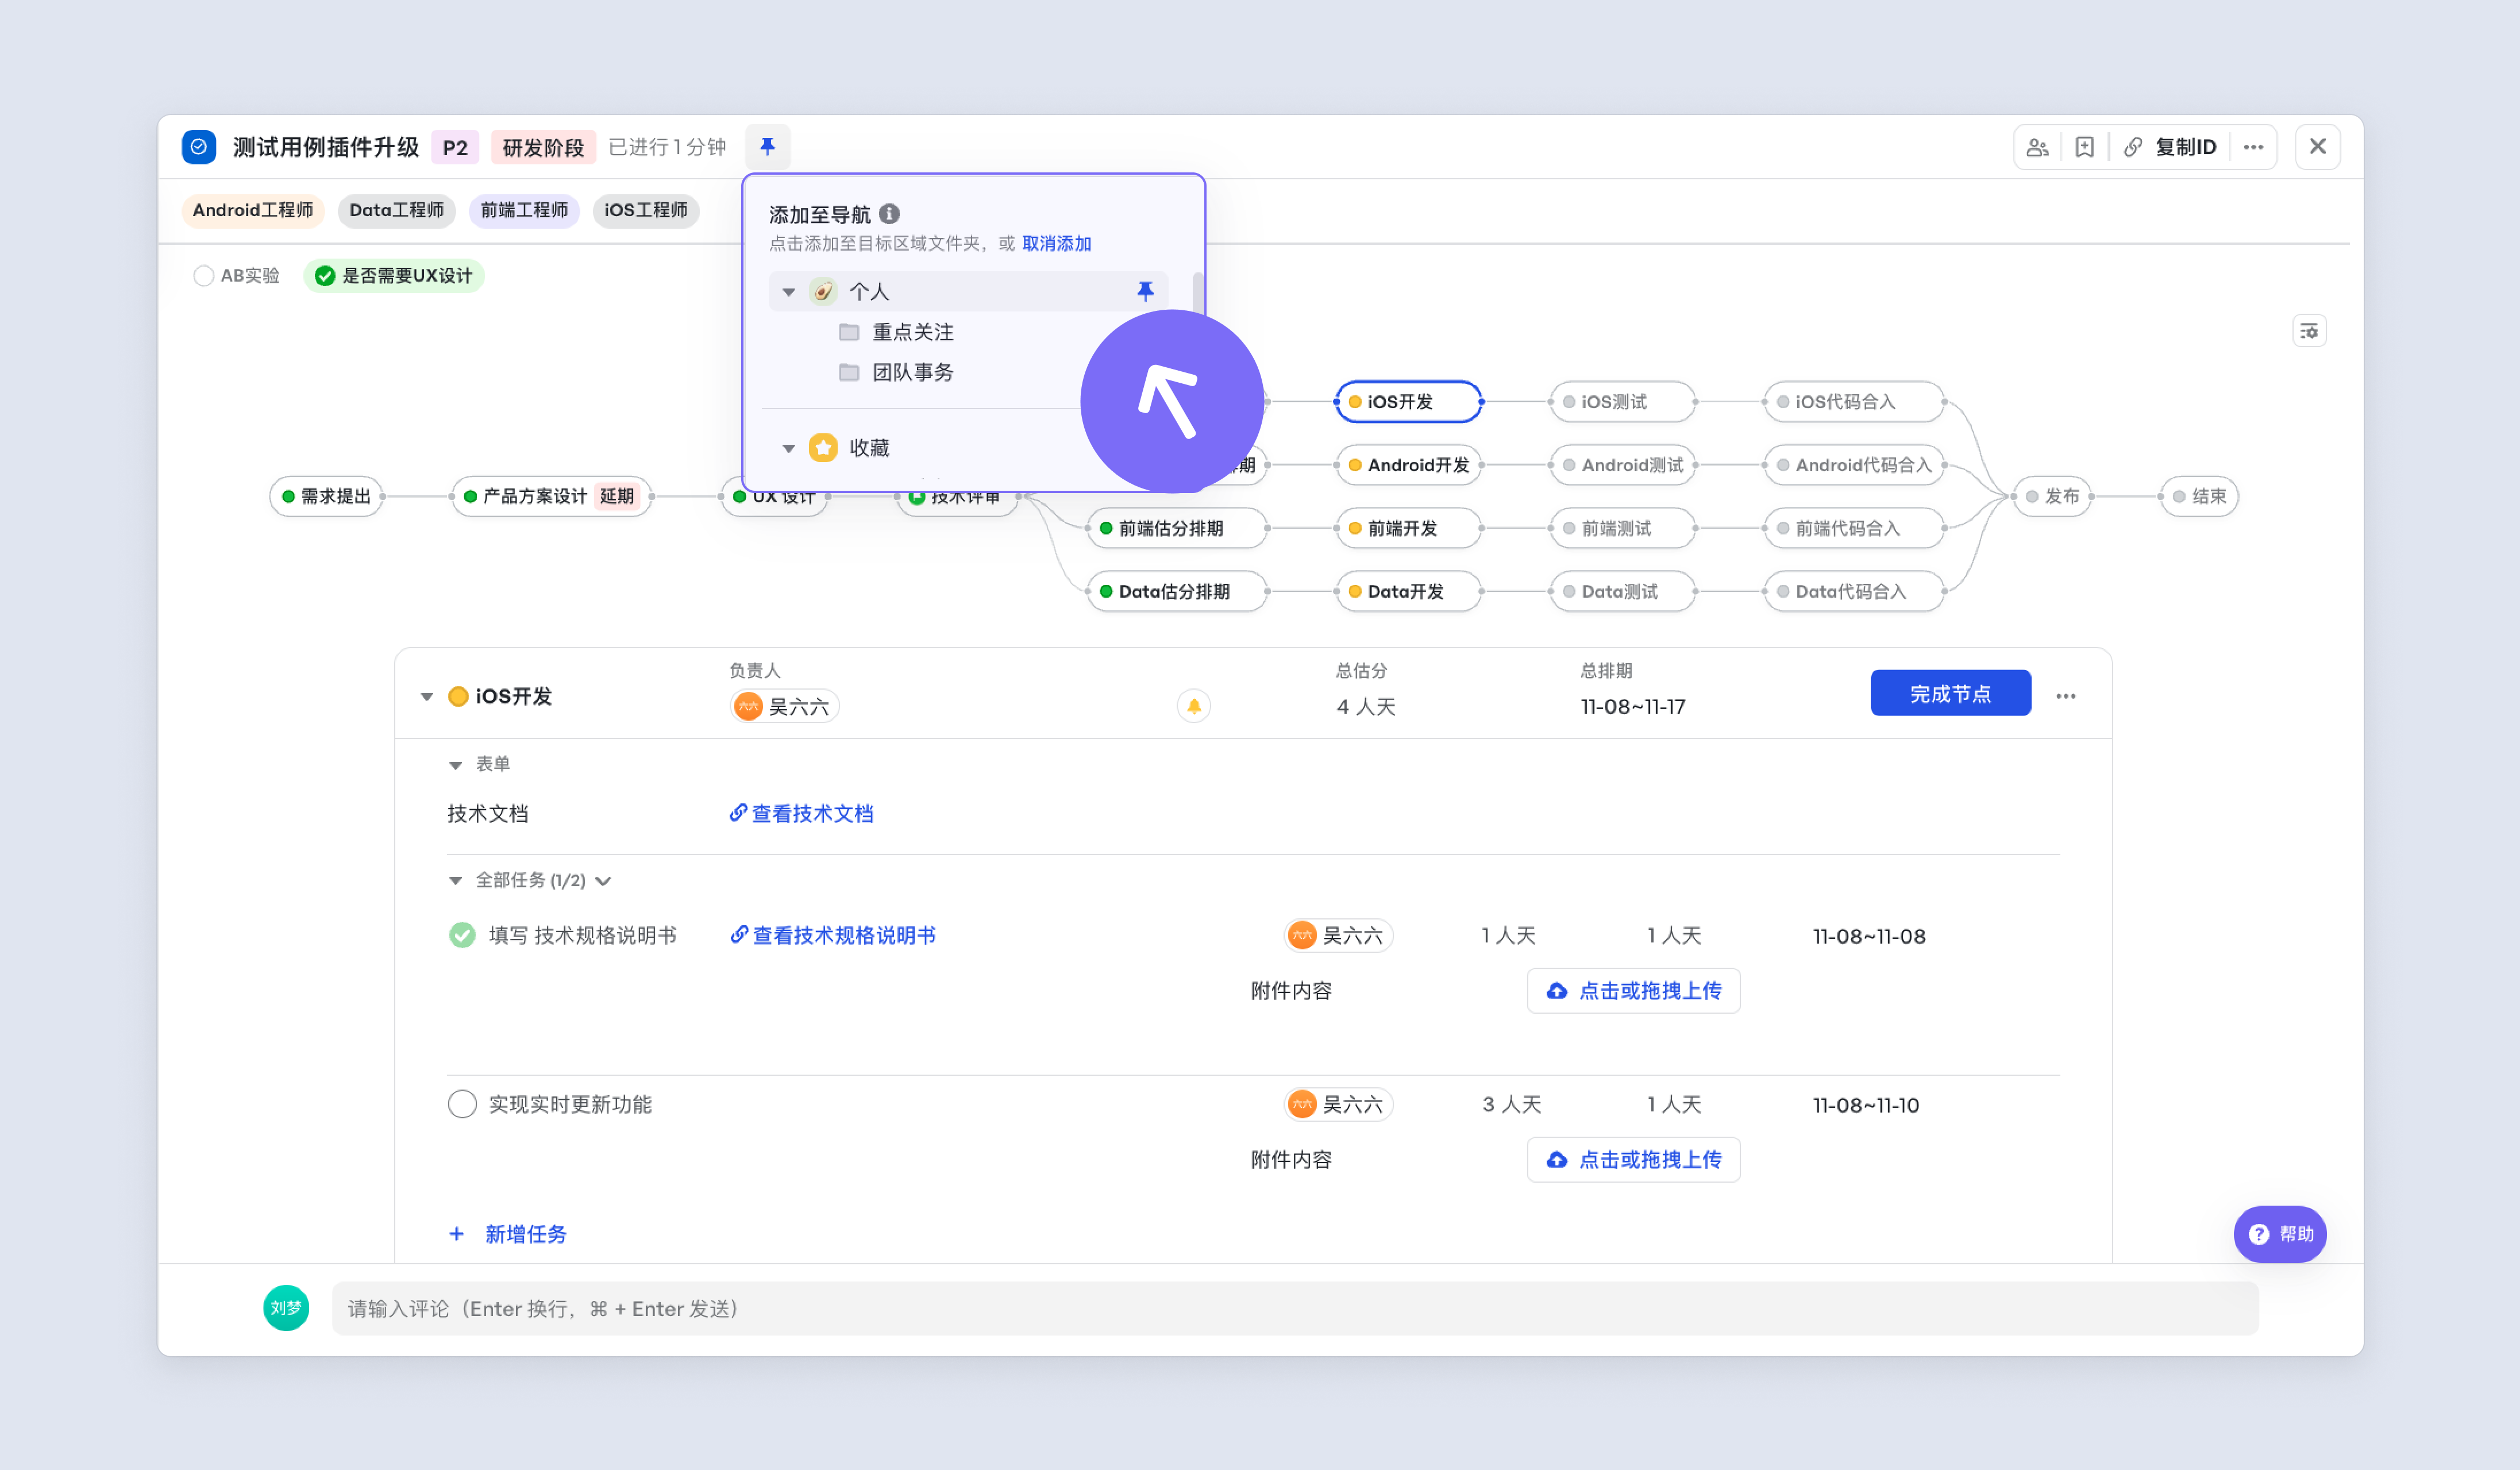
Task: Open the iOS开发 node more options ellipsis
Action: (2066, 696)
